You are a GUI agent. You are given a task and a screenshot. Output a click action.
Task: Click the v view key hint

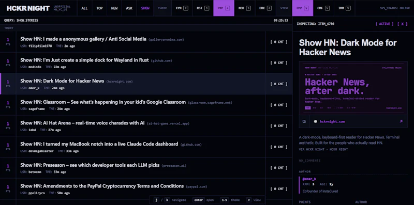tap(249, 200)
